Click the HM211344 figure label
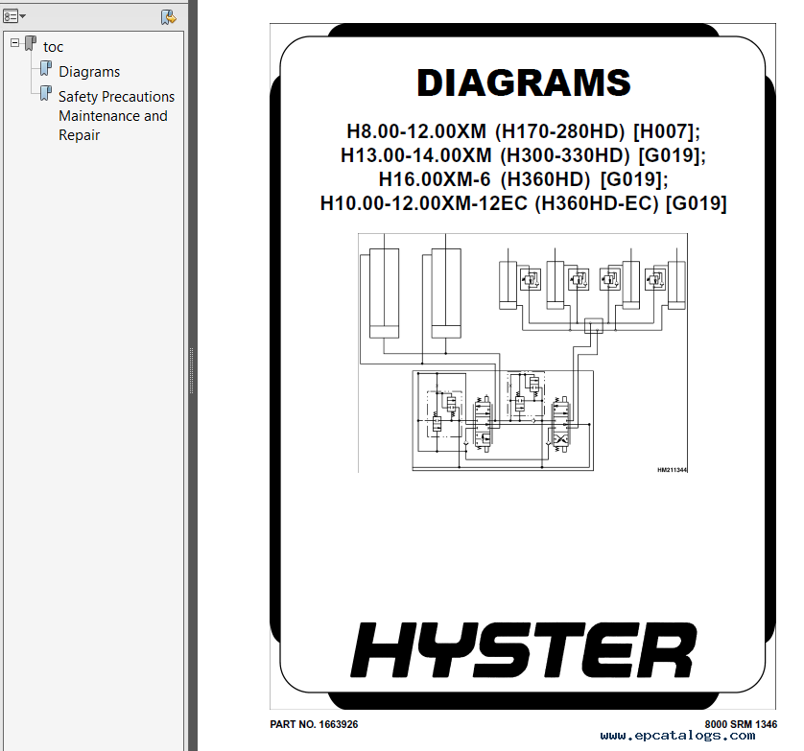Image resolution: width=804 pixels, height=751 pixels. click(x=673, y=470)
